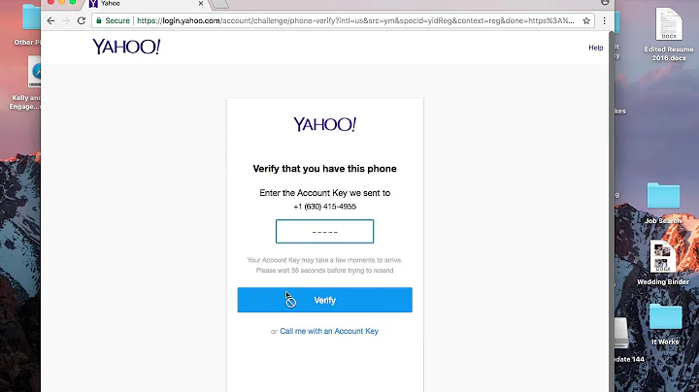Image resolution: width=699 pixels, height=392 pixels.
Task: Open Edited Resume 2016.docx desktop file
Action: coord(669,35)
